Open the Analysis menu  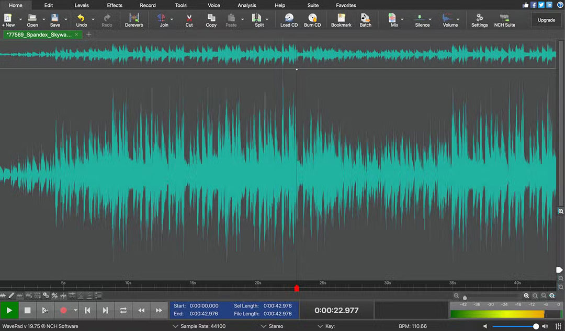246,5
